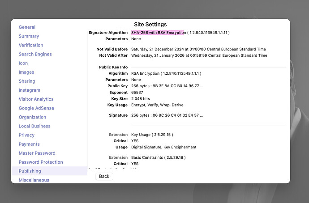Go to Verification settings
The width and height of the screenshot is (309, 203).
pos(31,45)
